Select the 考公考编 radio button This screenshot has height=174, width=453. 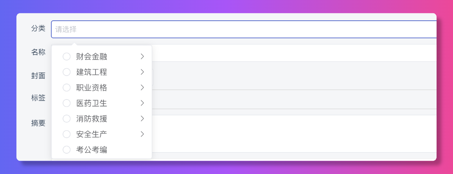[67, 149]
